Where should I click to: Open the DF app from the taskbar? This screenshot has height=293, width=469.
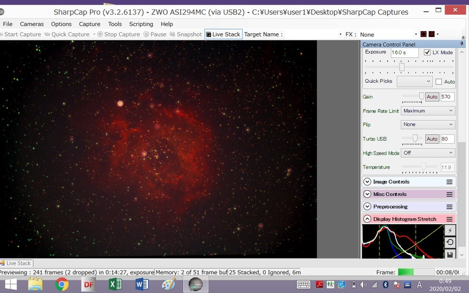[x=89, y=284]
